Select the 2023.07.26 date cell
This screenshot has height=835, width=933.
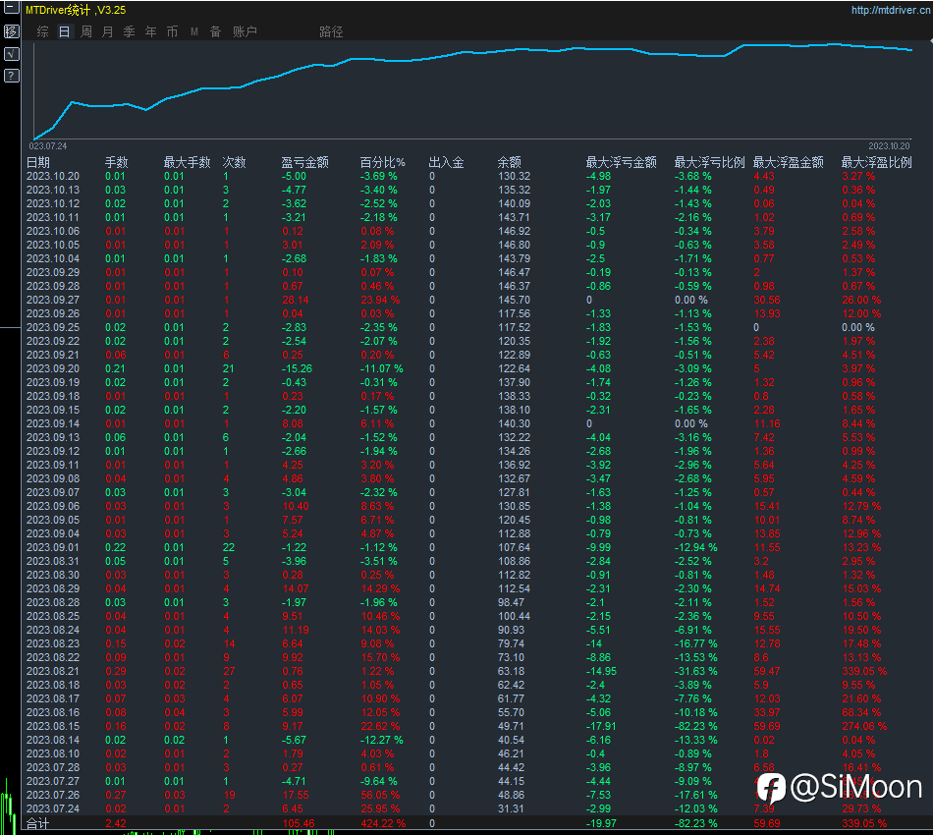click(x=53, y=795)
